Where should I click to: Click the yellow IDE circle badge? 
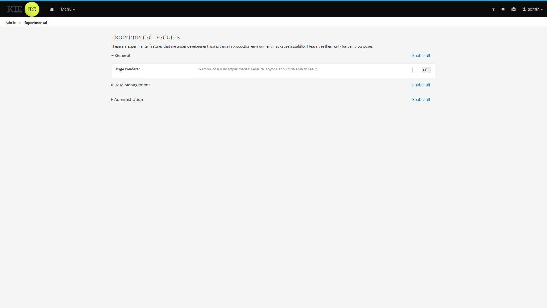point(32,9)
